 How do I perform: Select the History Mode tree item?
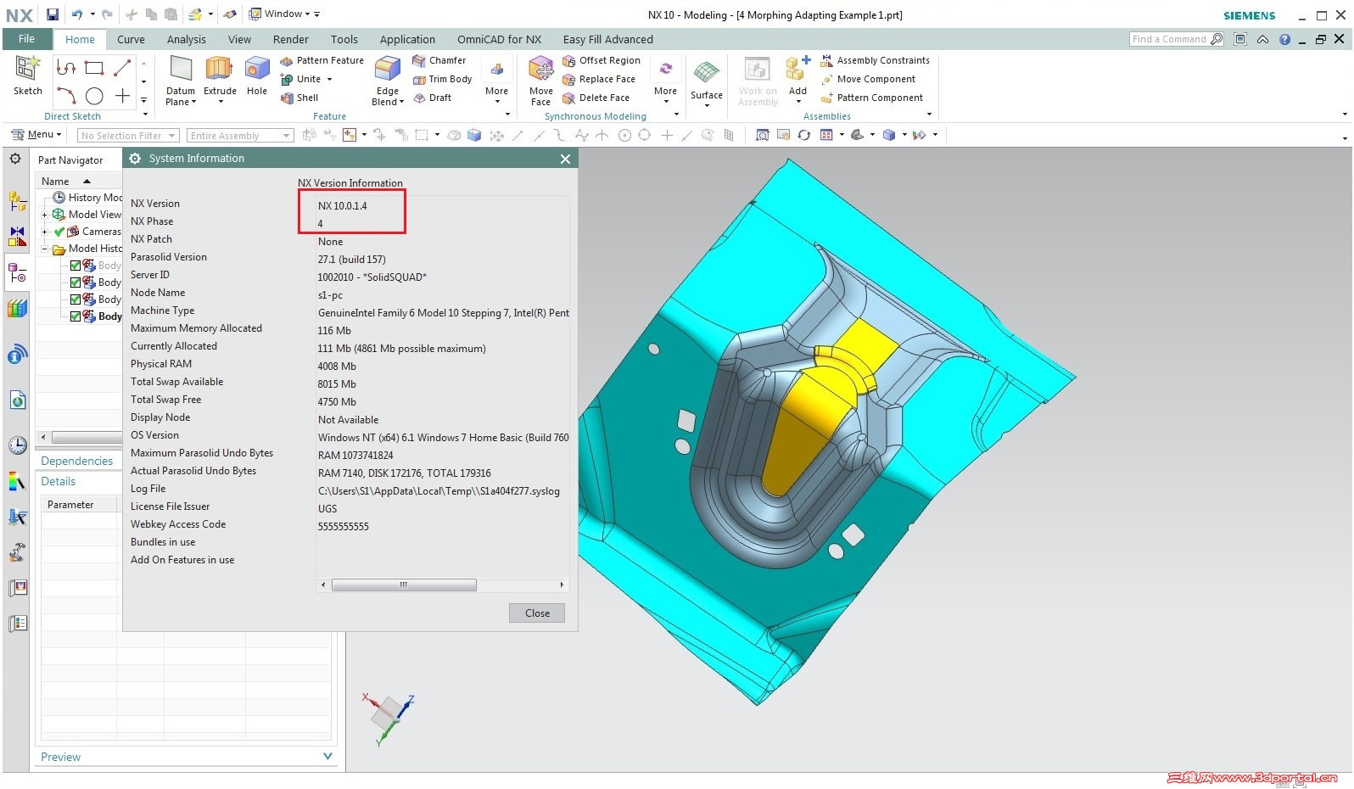(88, 198)
